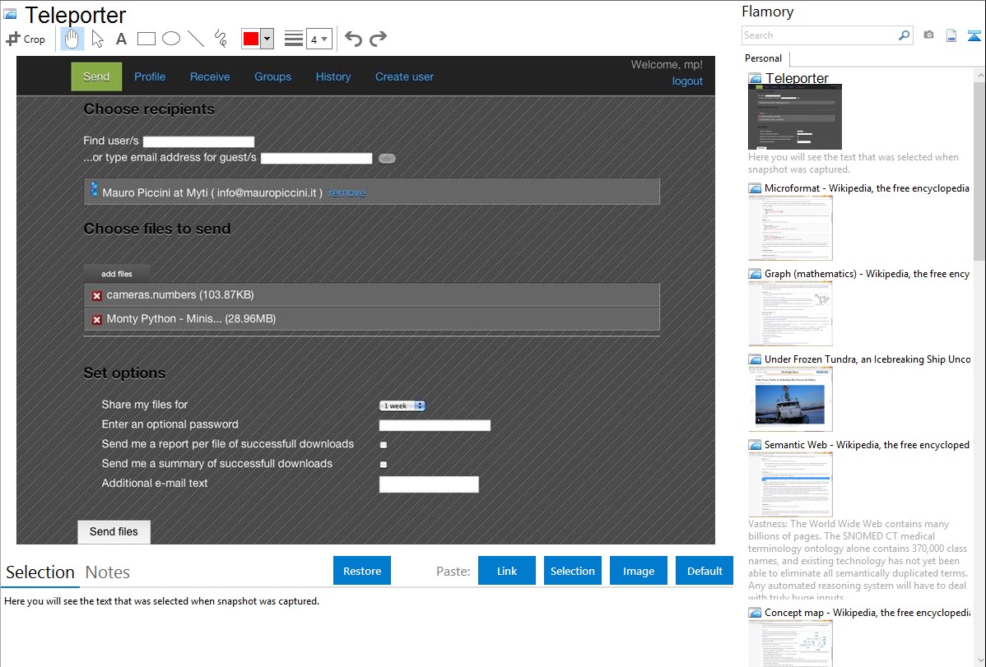The height and width of the screenshot is (667, 986).
Task: Select the freehand squiggle tool
Action: [x=220, y=39]
